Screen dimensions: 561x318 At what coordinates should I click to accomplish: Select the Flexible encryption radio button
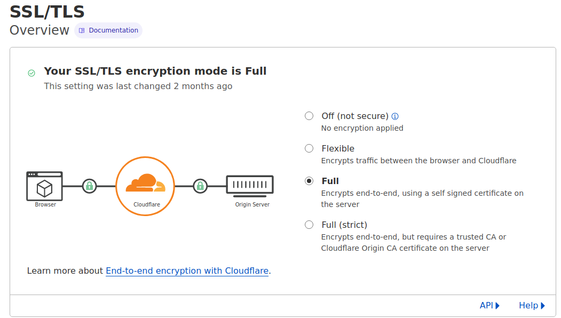click(x=309, y=148)
